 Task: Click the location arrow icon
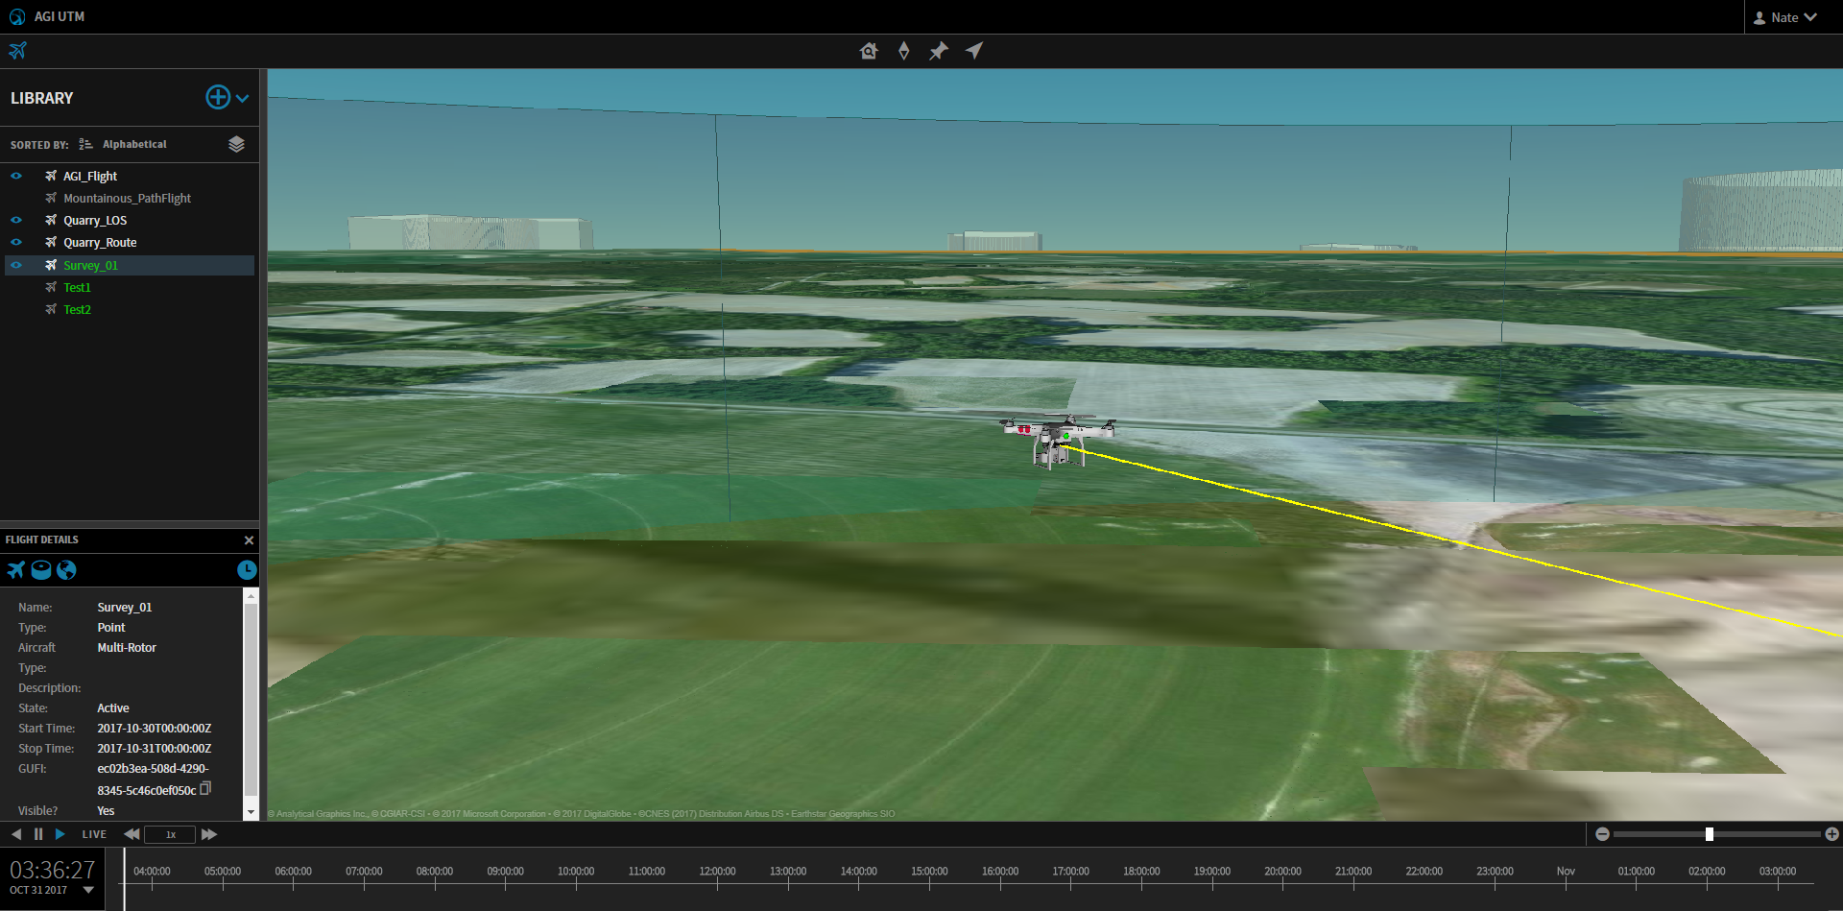[974, 51]
